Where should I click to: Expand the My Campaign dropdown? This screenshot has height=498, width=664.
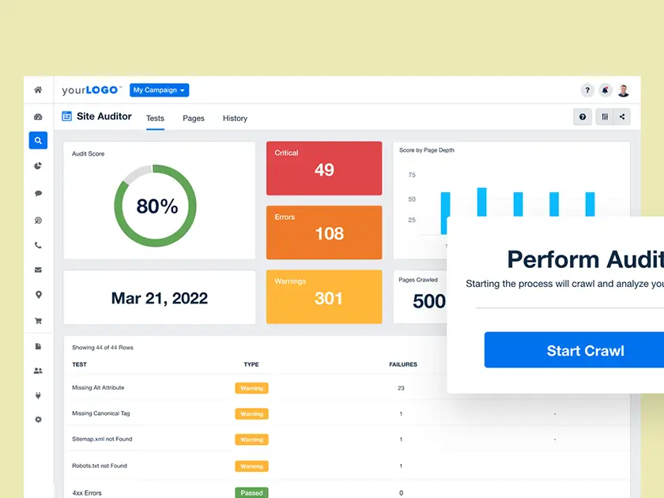coord(159,90)
